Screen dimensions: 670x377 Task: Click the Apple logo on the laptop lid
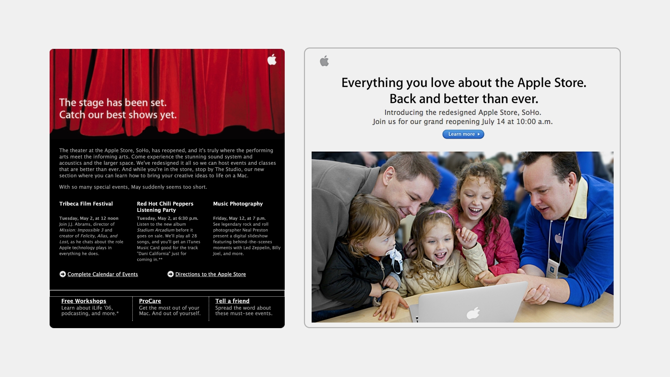[473, 313]
